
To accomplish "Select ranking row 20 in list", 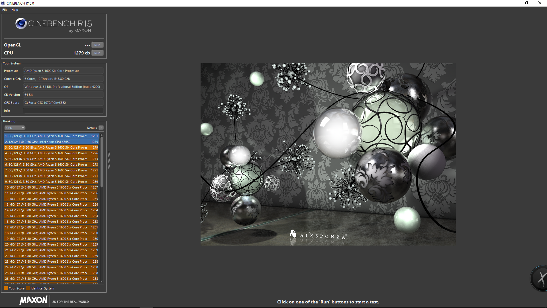I will pos(51,244).
